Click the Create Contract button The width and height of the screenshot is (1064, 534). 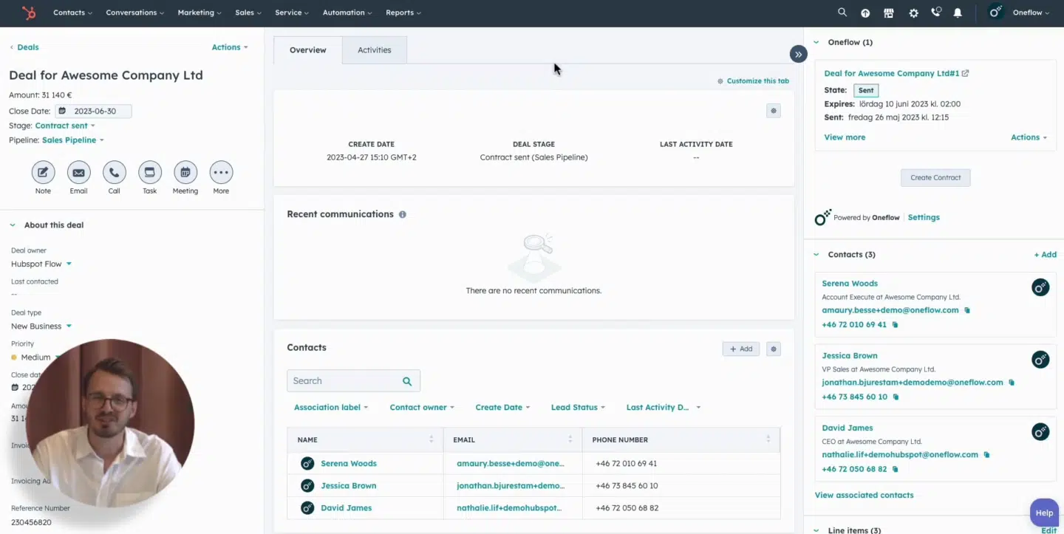point(935,178)
